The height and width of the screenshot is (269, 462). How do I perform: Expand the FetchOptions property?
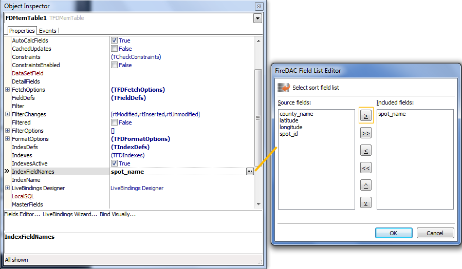click(x=7, y=90)
